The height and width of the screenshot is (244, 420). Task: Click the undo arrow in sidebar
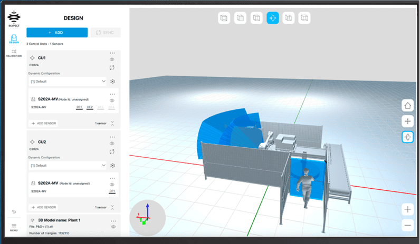click(x=14, y=212)
